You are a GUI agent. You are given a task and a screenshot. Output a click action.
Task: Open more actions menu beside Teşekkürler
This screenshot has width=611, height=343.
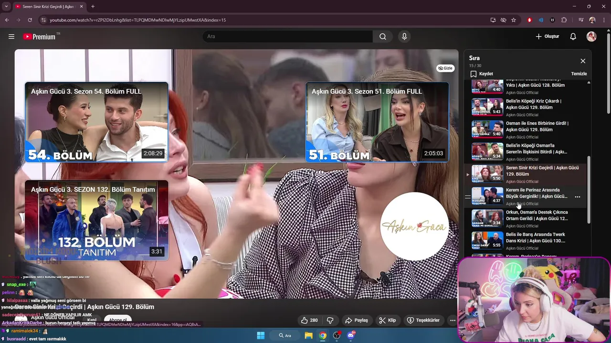click(453, 320)
